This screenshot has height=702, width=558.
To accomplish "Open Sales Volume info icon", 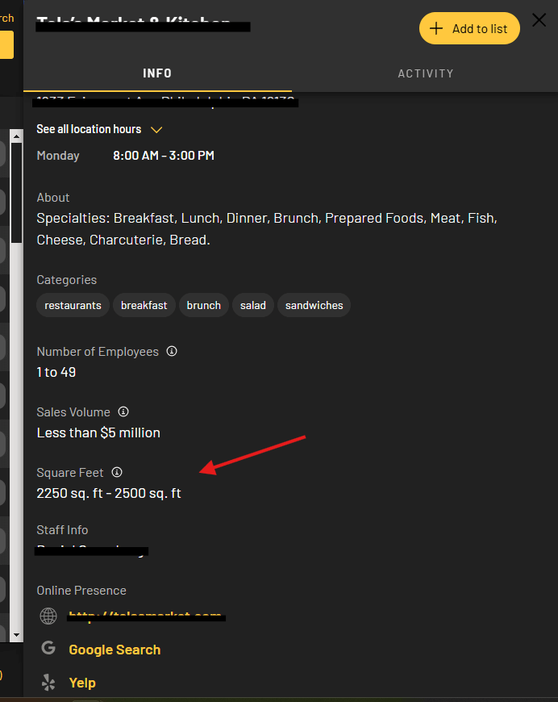I will click(123, 412).
